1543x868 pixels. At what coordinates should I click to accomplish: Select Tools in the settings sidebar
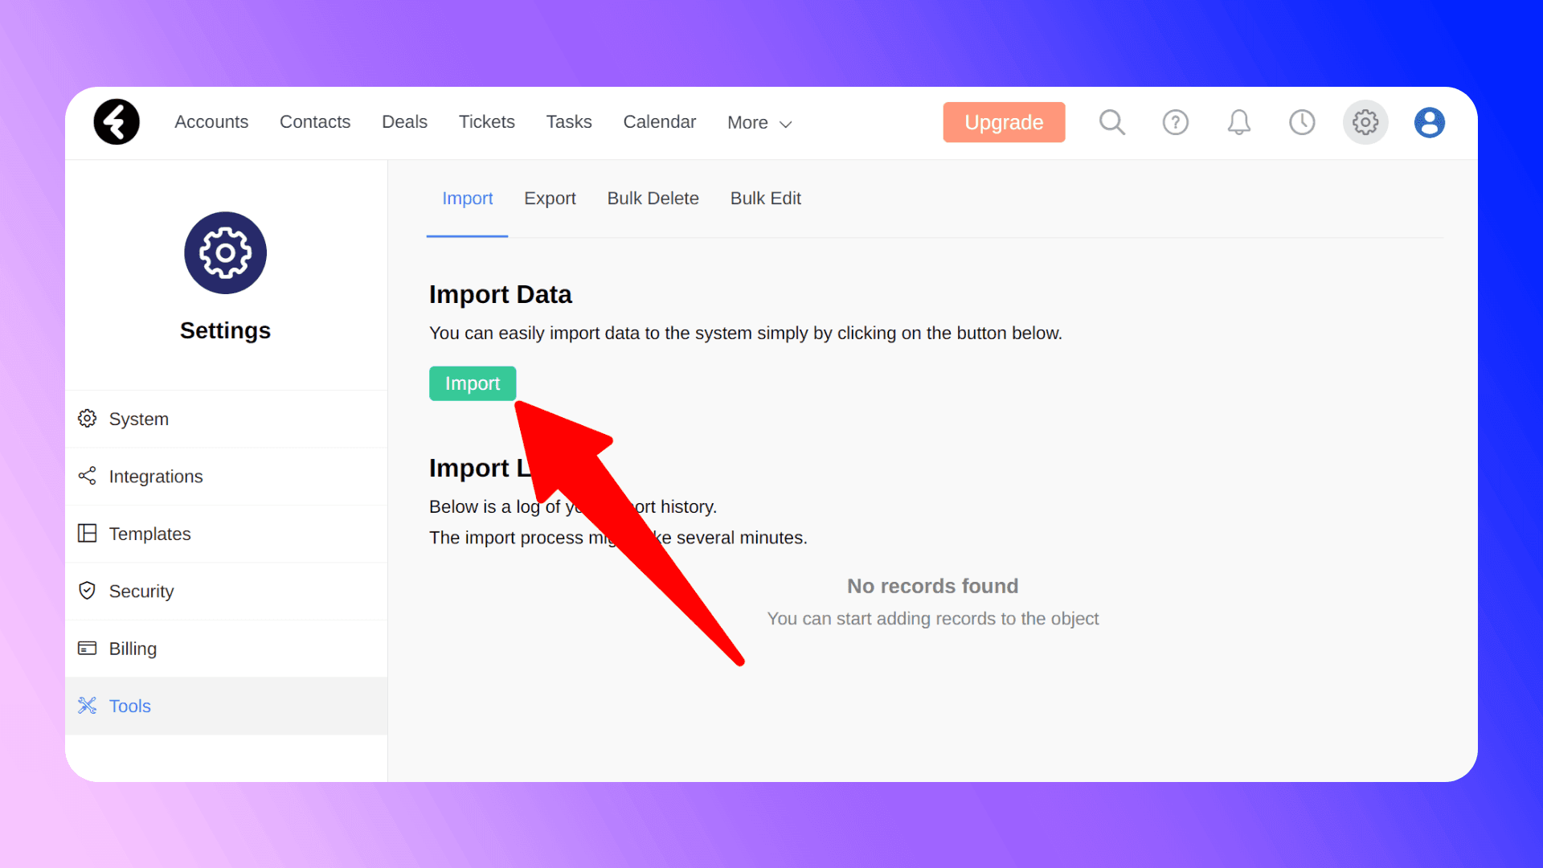(x=227, y=706)
